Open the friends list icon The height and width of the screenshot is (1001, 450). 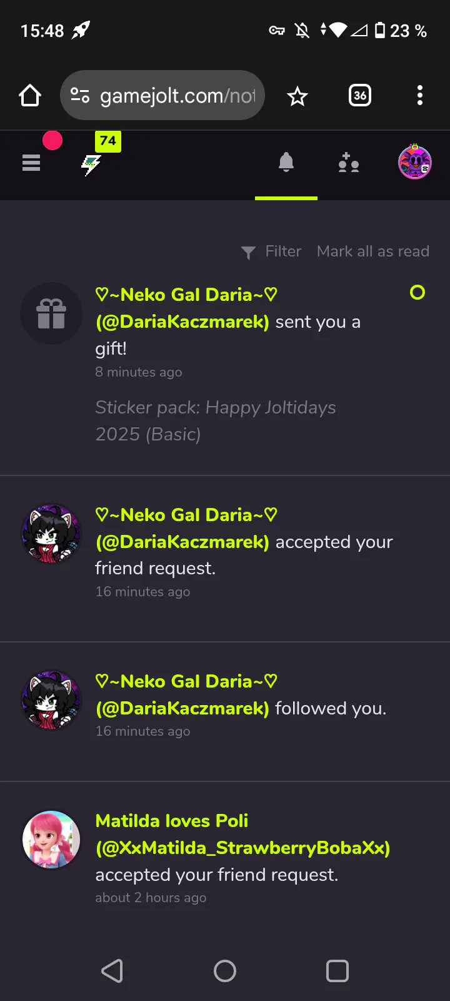coord(348,163)
